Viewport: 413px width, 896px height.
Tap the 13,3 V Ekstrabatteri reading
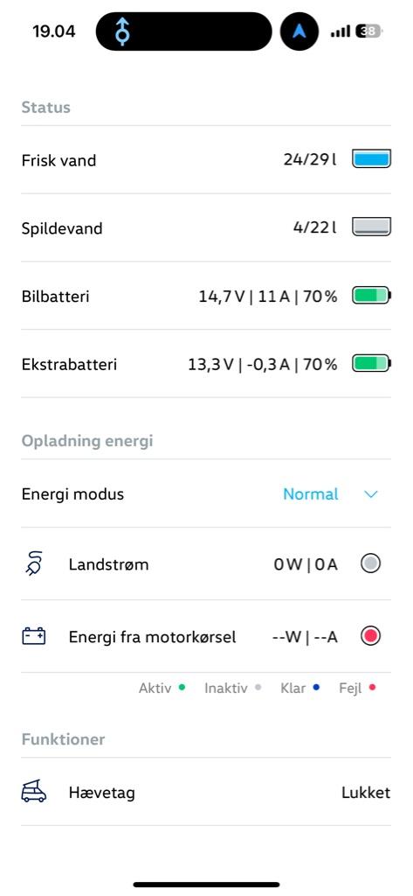point(211,364)
